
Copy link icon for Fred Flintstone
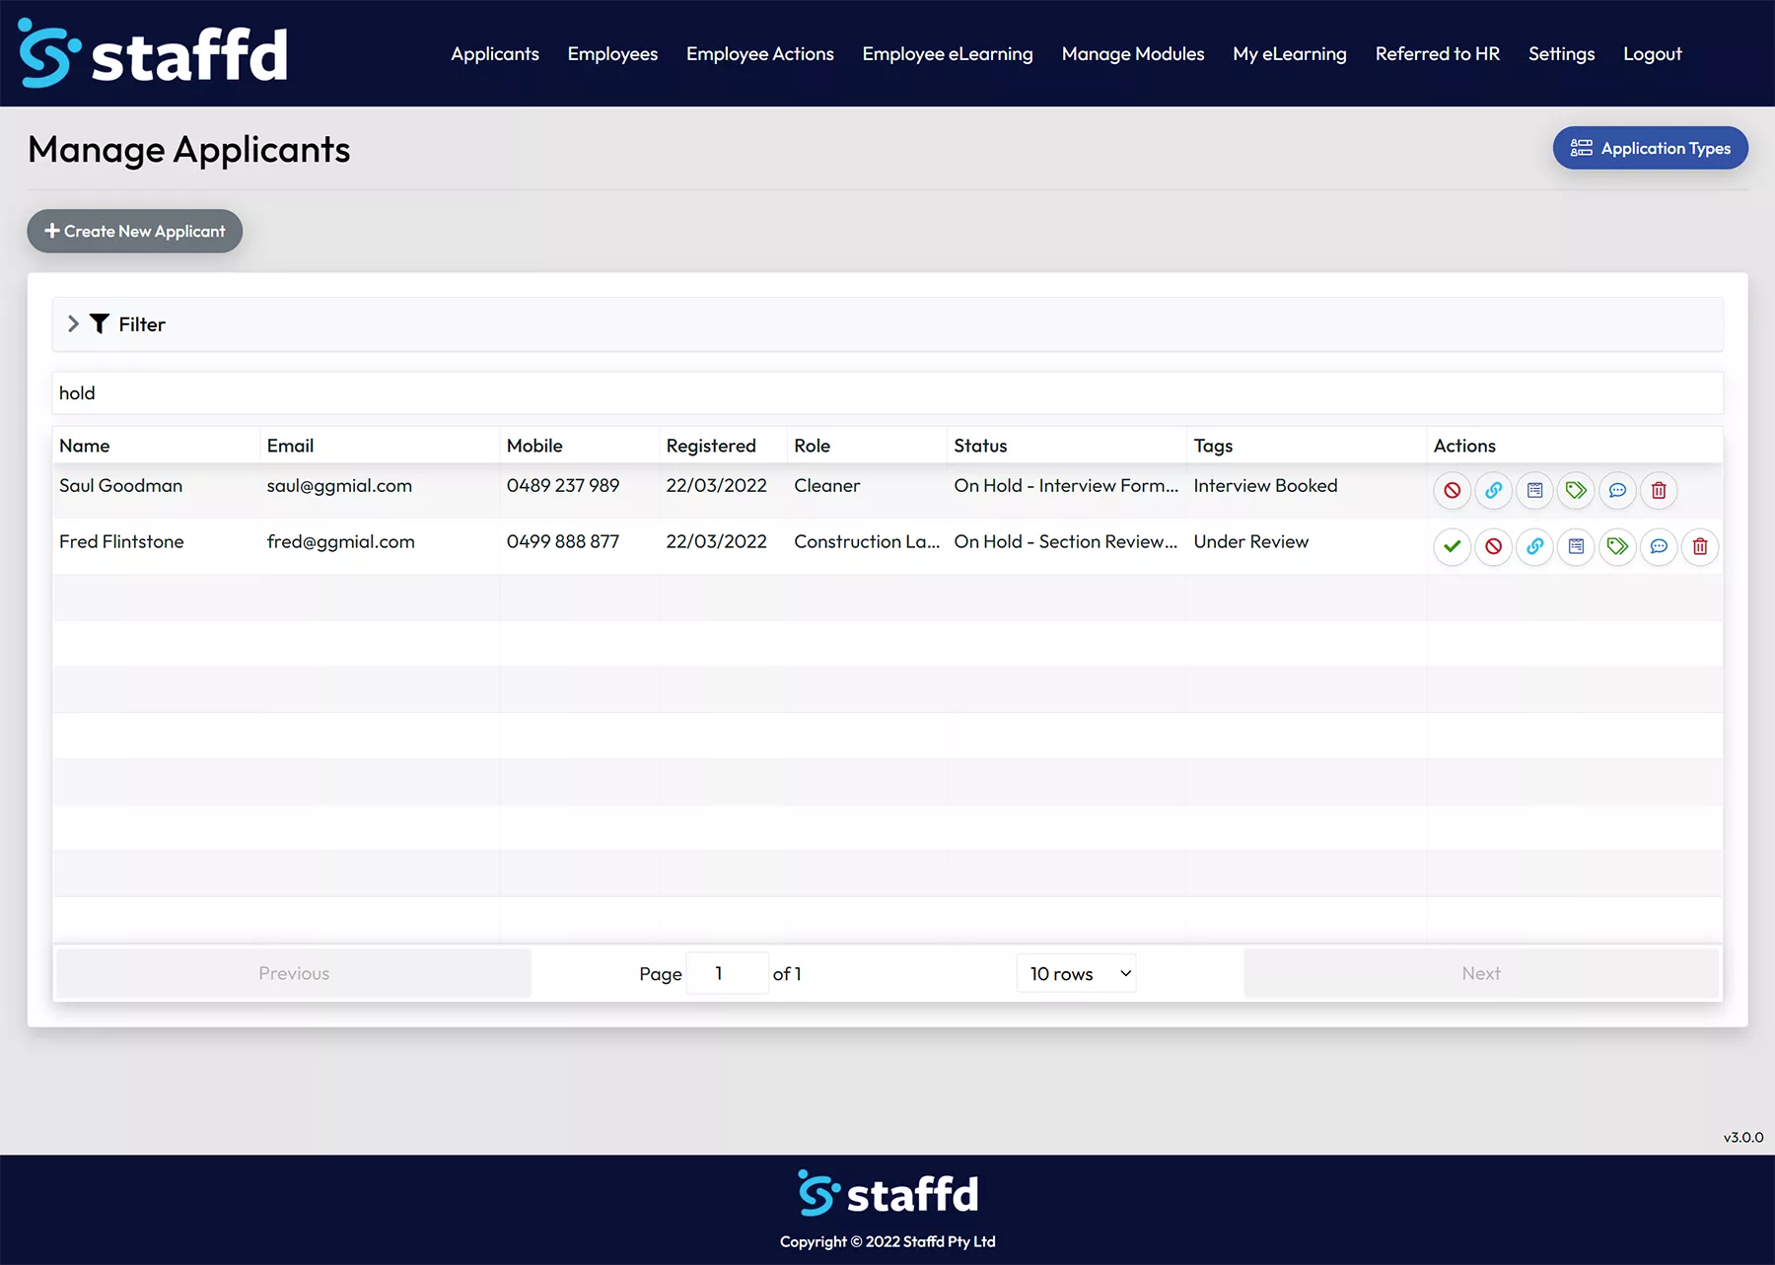[1535, 546]
